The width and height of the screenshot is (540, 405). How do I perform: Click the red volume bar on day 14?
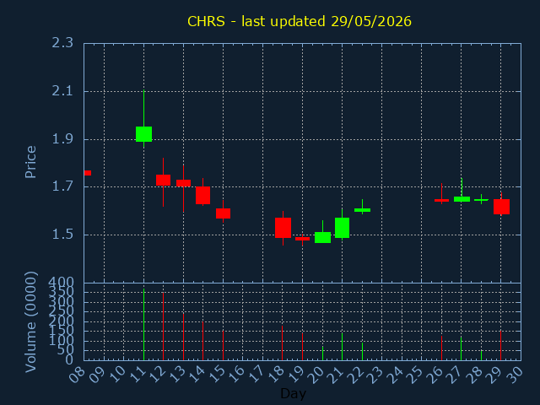(202, 341)
